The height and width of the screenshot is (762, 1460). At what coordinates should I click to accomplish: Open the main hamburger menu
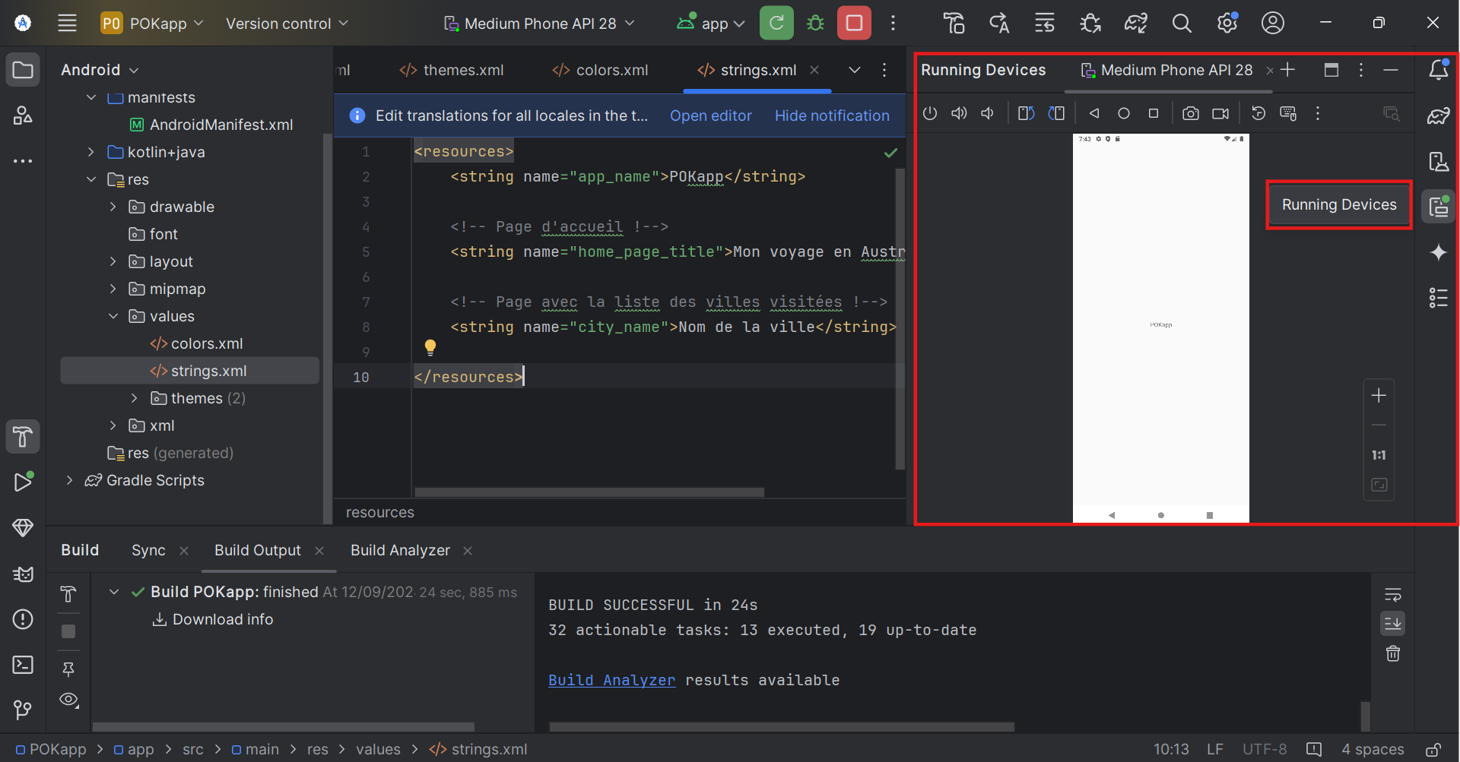(x=67, y=23)
